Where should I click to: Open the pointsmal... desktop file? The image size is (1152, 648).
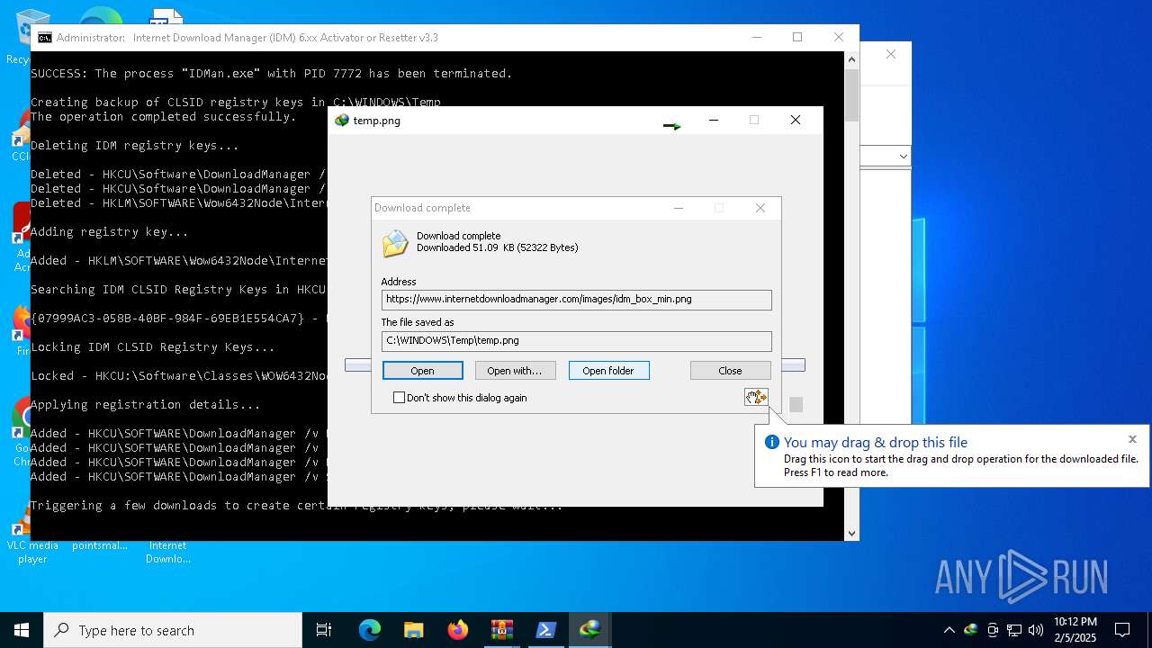100,544
